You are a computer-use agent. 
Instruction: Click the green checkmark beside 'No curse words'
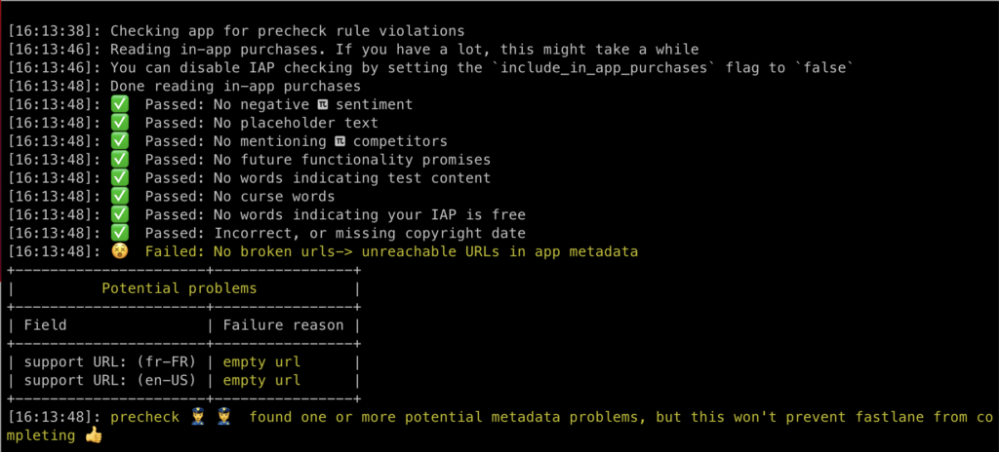point(120,197)
